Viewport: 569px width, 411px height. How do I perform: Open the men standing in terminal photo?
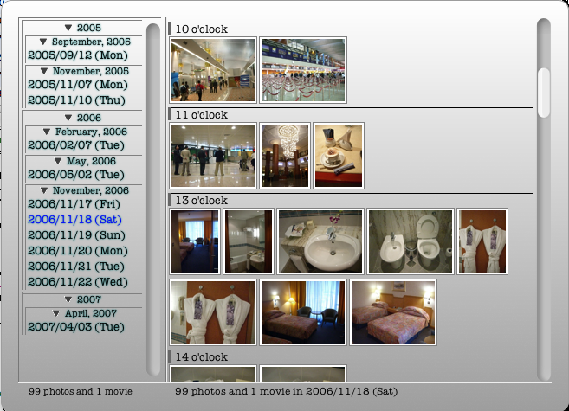pos(213,156)
